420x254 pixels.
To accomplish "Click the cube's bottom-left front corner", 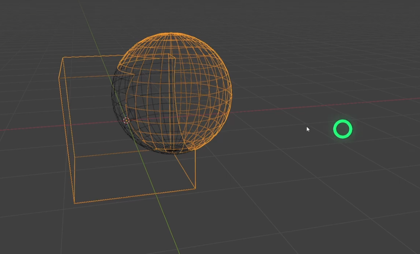I will pyautogui.click(x=74, y=203).
